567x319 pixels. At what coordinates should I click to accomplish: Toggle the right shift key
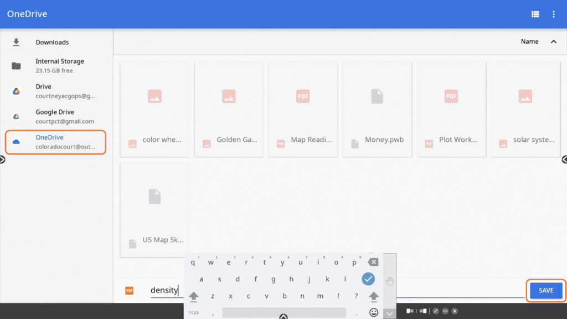(374, 296)
